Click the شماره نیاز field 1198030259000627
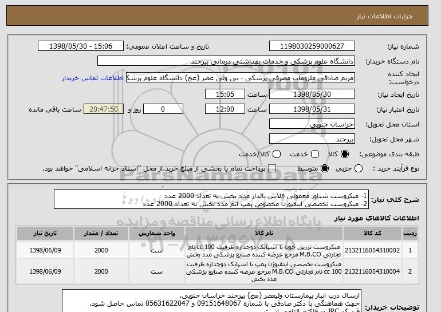Screen dimensions: 441x312 tap(312, 46)
